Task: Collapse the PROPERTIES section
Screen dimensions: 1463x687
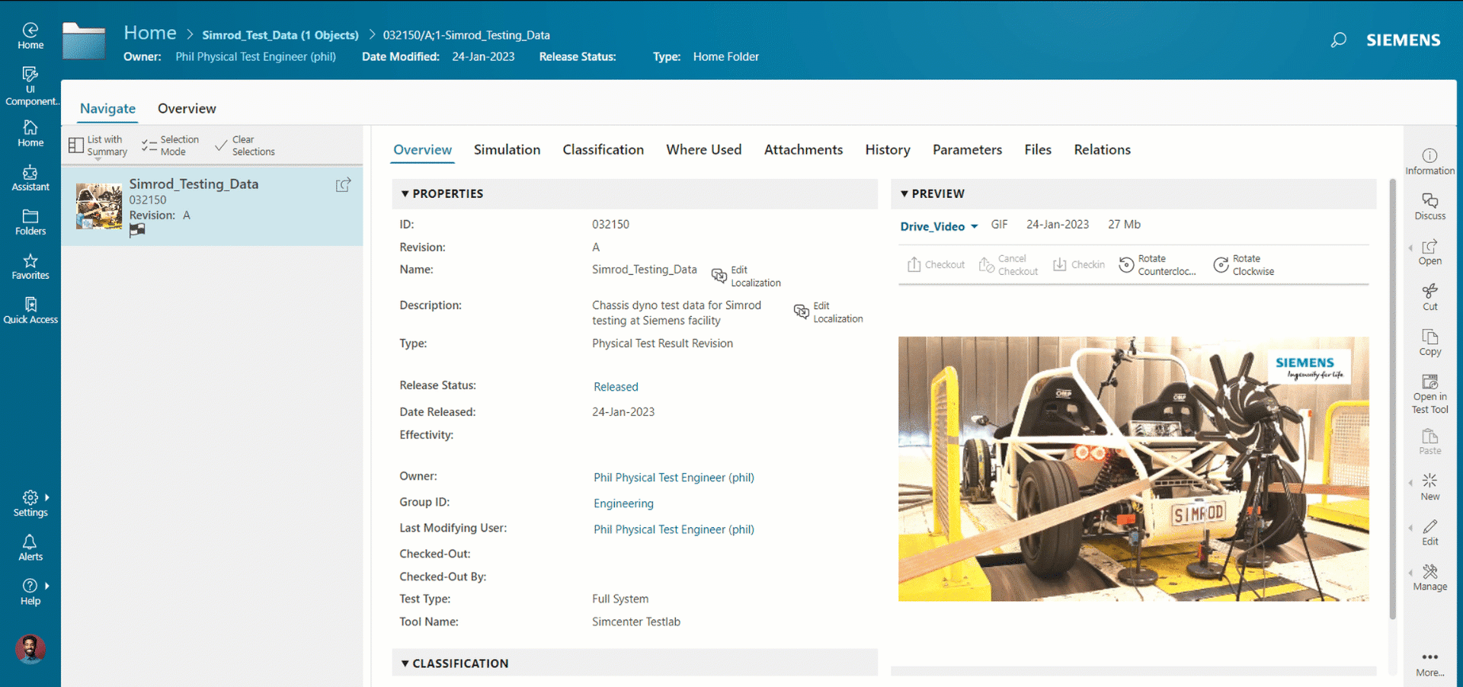Action: coord(405,194)
